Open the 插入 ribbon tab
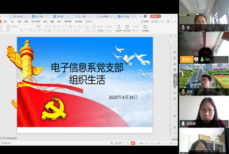 point(5,21)
